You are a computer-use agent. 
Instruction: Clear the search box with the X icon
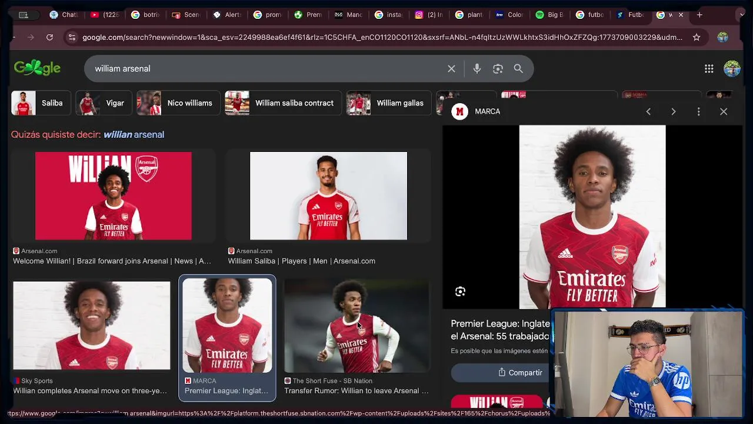[x=451, y=69]
